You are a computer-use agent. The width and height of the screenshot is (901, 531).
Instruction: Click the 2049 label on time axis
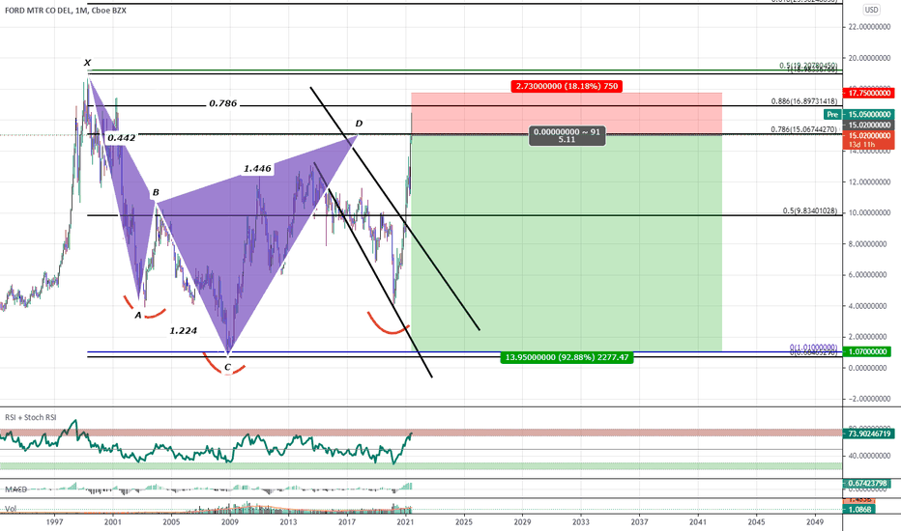click(x=815, y=522)
